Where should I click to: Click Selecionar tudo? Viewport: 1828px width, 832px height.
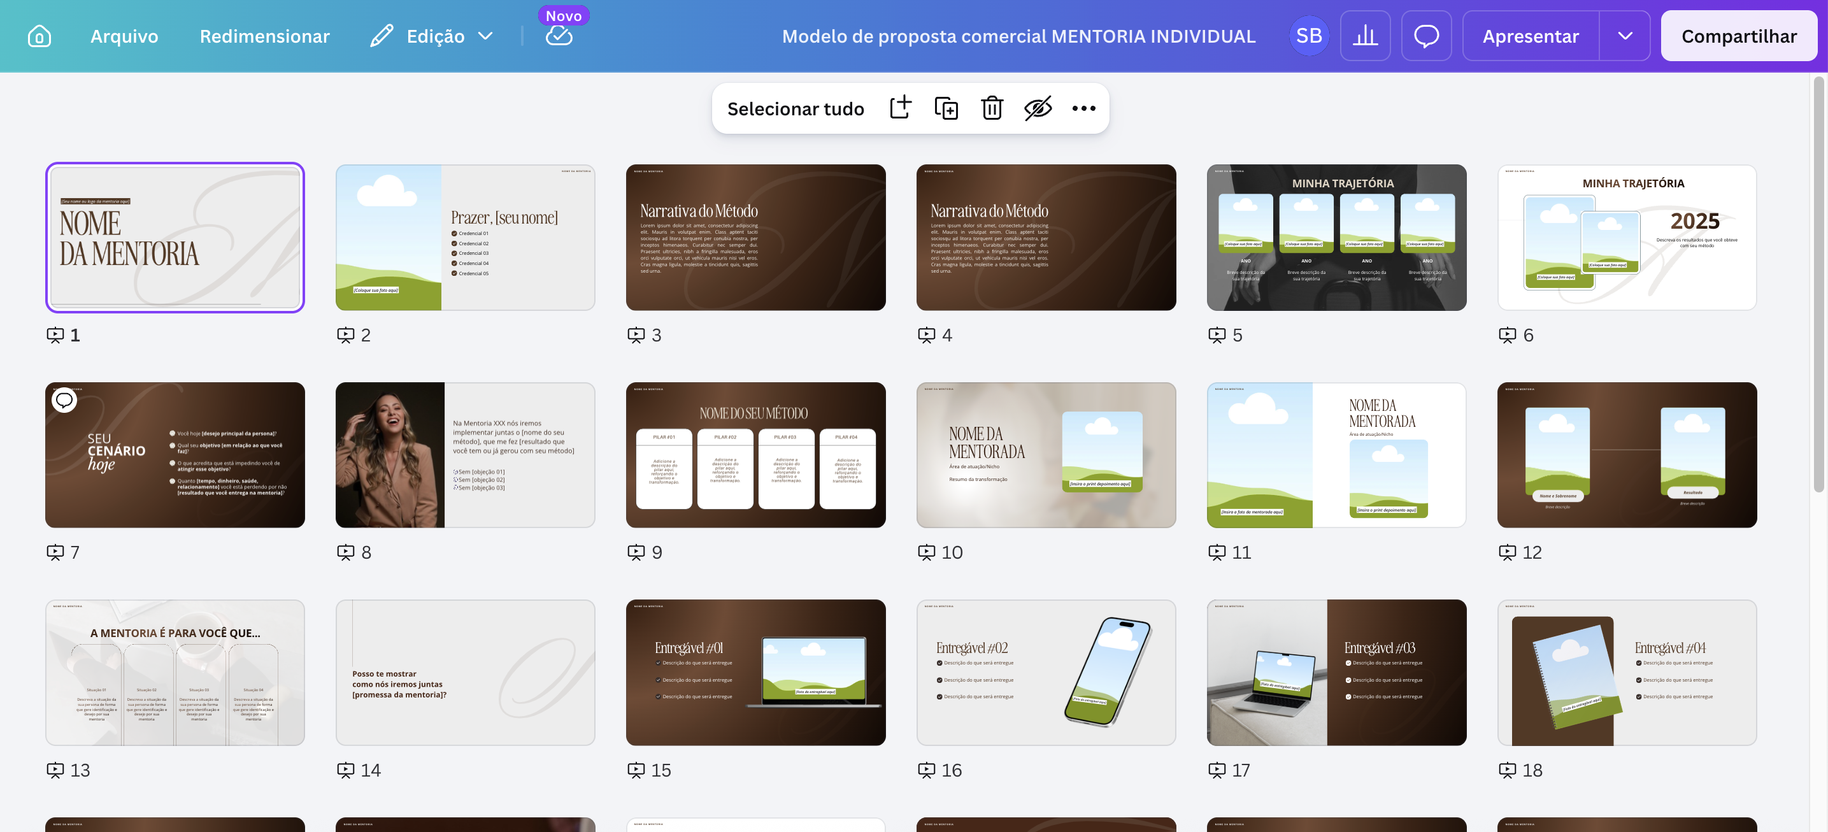[796, 108]
